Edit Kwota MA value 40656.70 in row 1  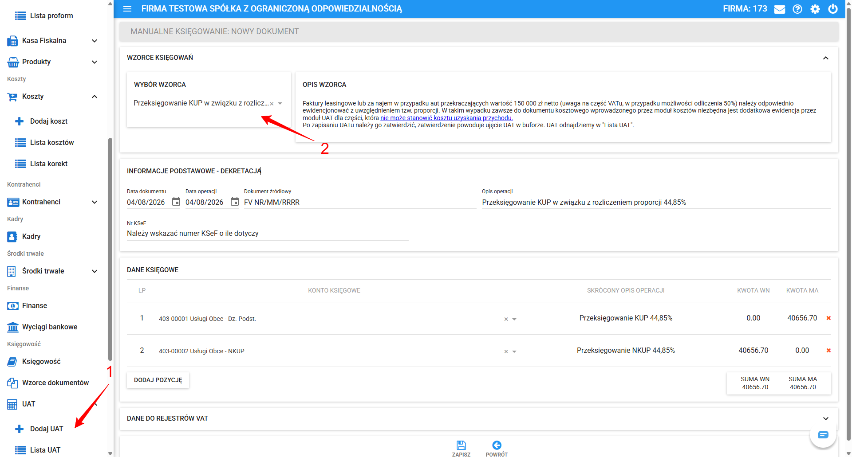802,318
